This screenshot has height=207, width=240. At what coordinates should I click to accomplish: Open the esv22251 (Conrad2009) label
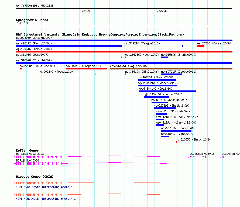click(173, 111)
